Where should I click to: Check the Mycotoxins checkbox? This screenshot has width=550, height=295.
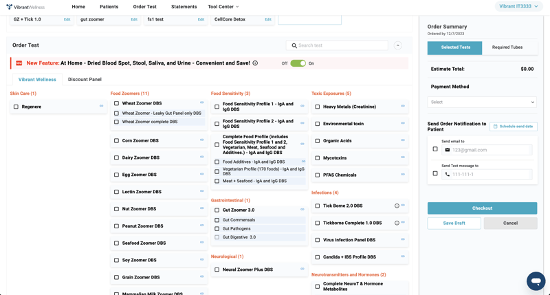318,158
